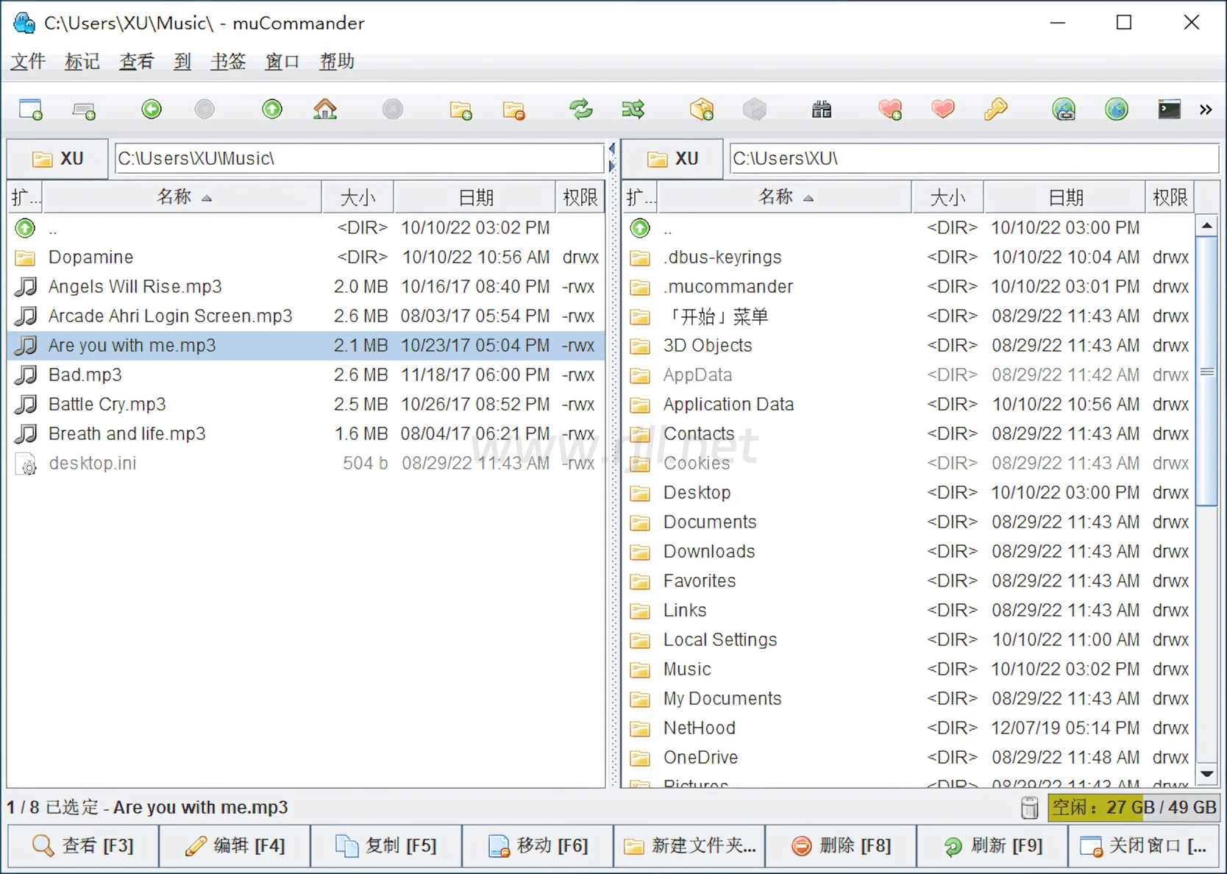
Task: Expand the toolbar overflow chevron
Action: pos(1206,110)
